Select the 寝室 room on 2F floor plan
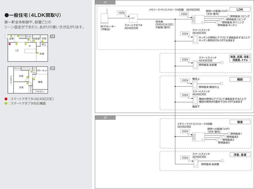The image size is (254, 189). pos(40,82)
